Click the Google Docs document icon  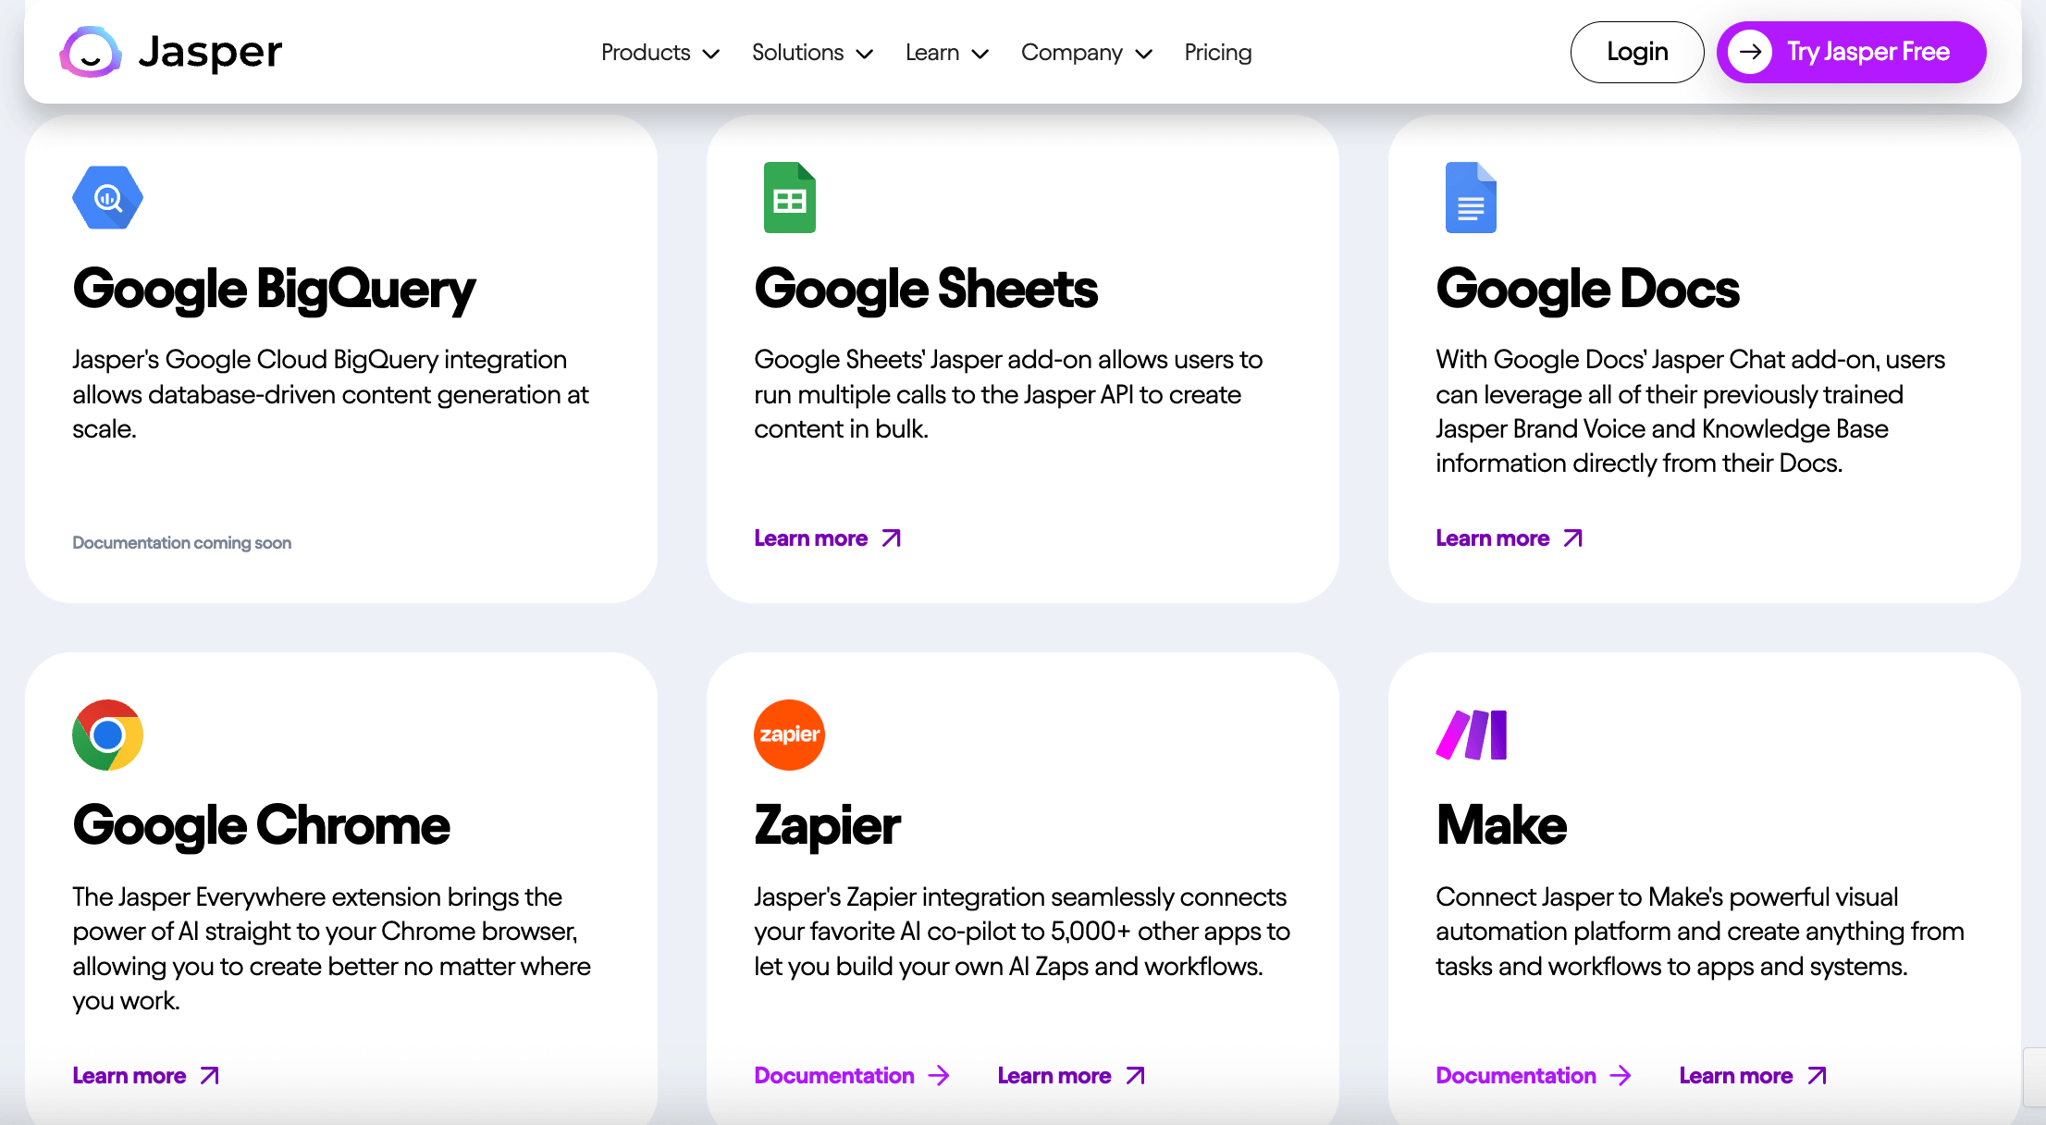(1470, 197)
